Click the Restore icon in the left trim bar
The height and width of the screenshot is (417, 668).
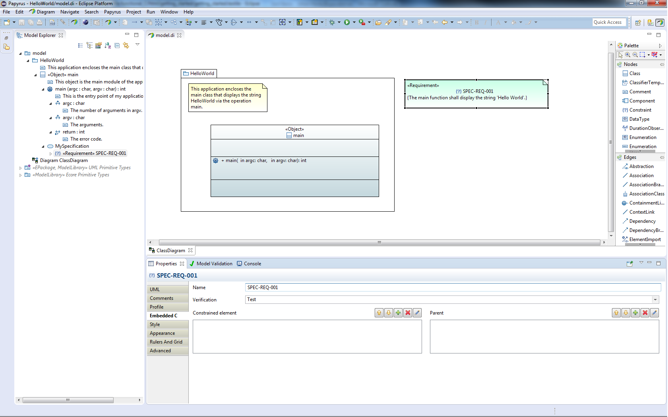pos(7,38)
